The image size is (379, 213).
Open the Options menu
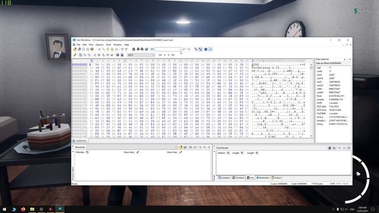pyautogui.click(x=99, y=45)
